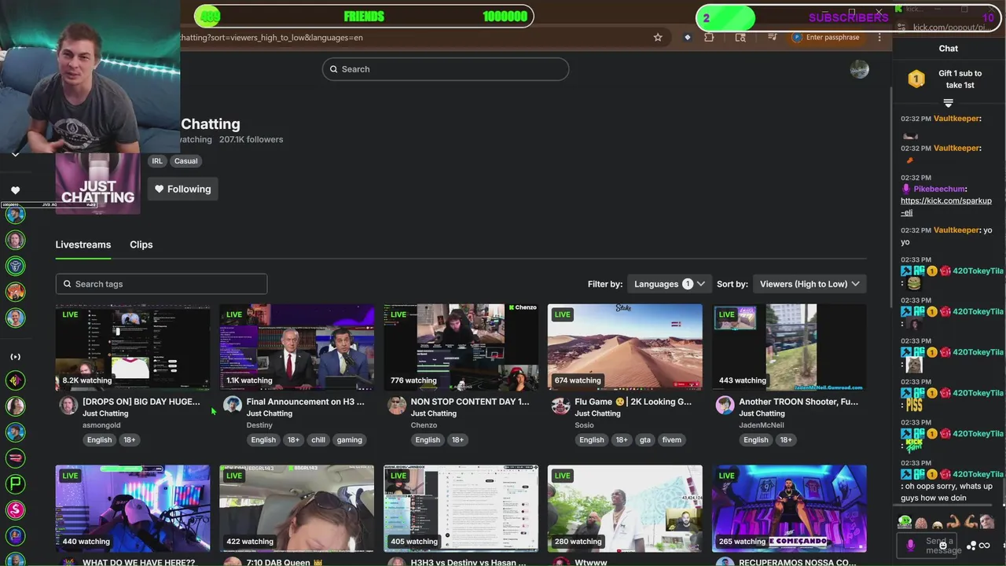1006x566 pixels.
Task: Open the 280 watching Wtwww stream thumbnail
Action: point(625,509)
